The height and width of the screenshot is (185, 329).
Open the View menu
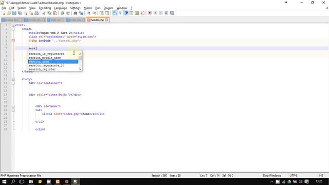(32, 8)
